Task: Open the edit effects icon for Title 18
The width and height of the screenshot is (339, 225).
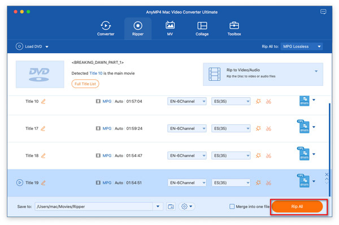Action: click(x=258, y=155)
